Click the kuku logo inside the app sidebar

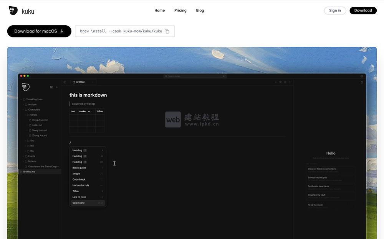(25, 87)
